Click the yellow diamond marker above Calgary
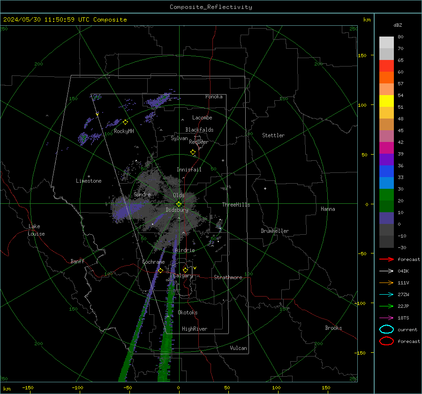Screen dimensions: 422x394 click(x=185, y=270)
